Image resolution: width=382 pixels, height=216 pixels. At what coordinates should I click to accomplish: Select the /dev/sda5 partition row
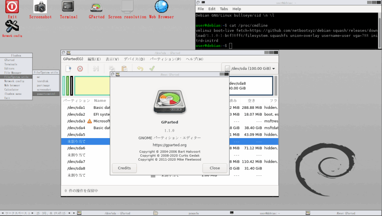pyautogui.click(x=170, y=134)
